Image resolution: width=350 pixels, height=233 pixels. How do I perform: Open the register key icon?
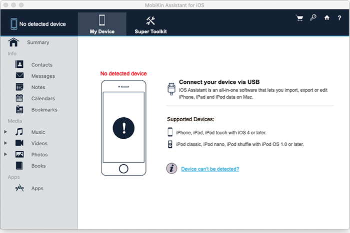313,17
